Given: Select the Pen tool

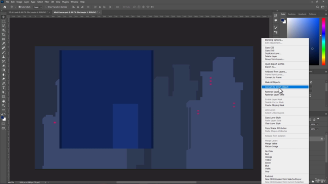Looking at the screenshot, I should click(x=4, y=83).
